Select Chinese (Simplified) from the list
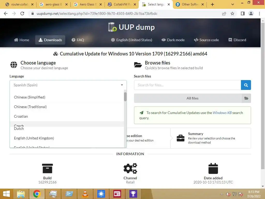The height and width of the screenshot is (199, 265). (x=67, y=97)
